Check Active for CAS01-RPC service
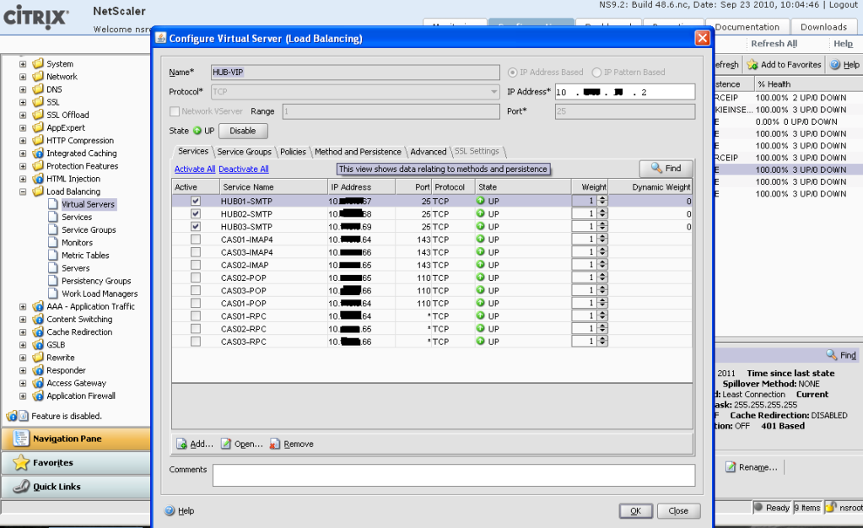 coord(196,315)
